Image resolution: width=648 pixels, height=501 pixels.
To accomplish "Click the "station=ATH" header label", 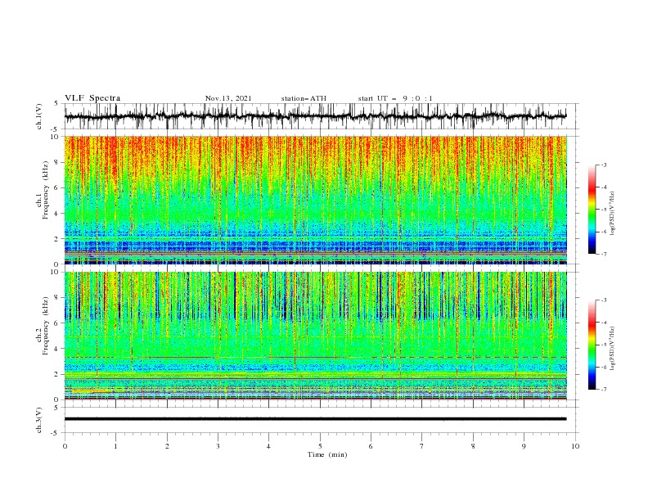I will (x=304, y=98).
